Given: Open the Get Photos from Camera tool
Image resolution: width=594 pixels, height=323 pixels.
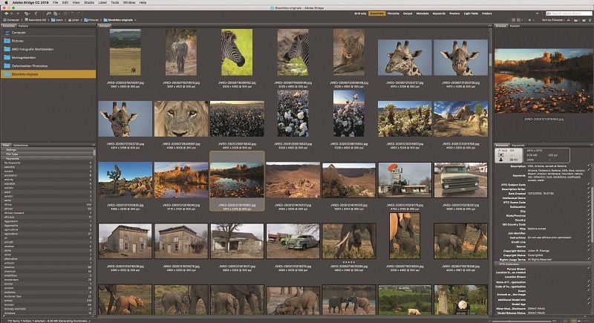Looking at the screenshot, I should coord(48,13).
